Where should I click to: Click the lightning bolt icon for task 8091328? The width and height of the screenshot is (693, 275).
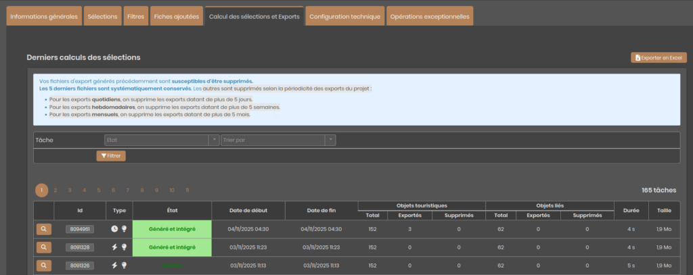coord(114,247)
